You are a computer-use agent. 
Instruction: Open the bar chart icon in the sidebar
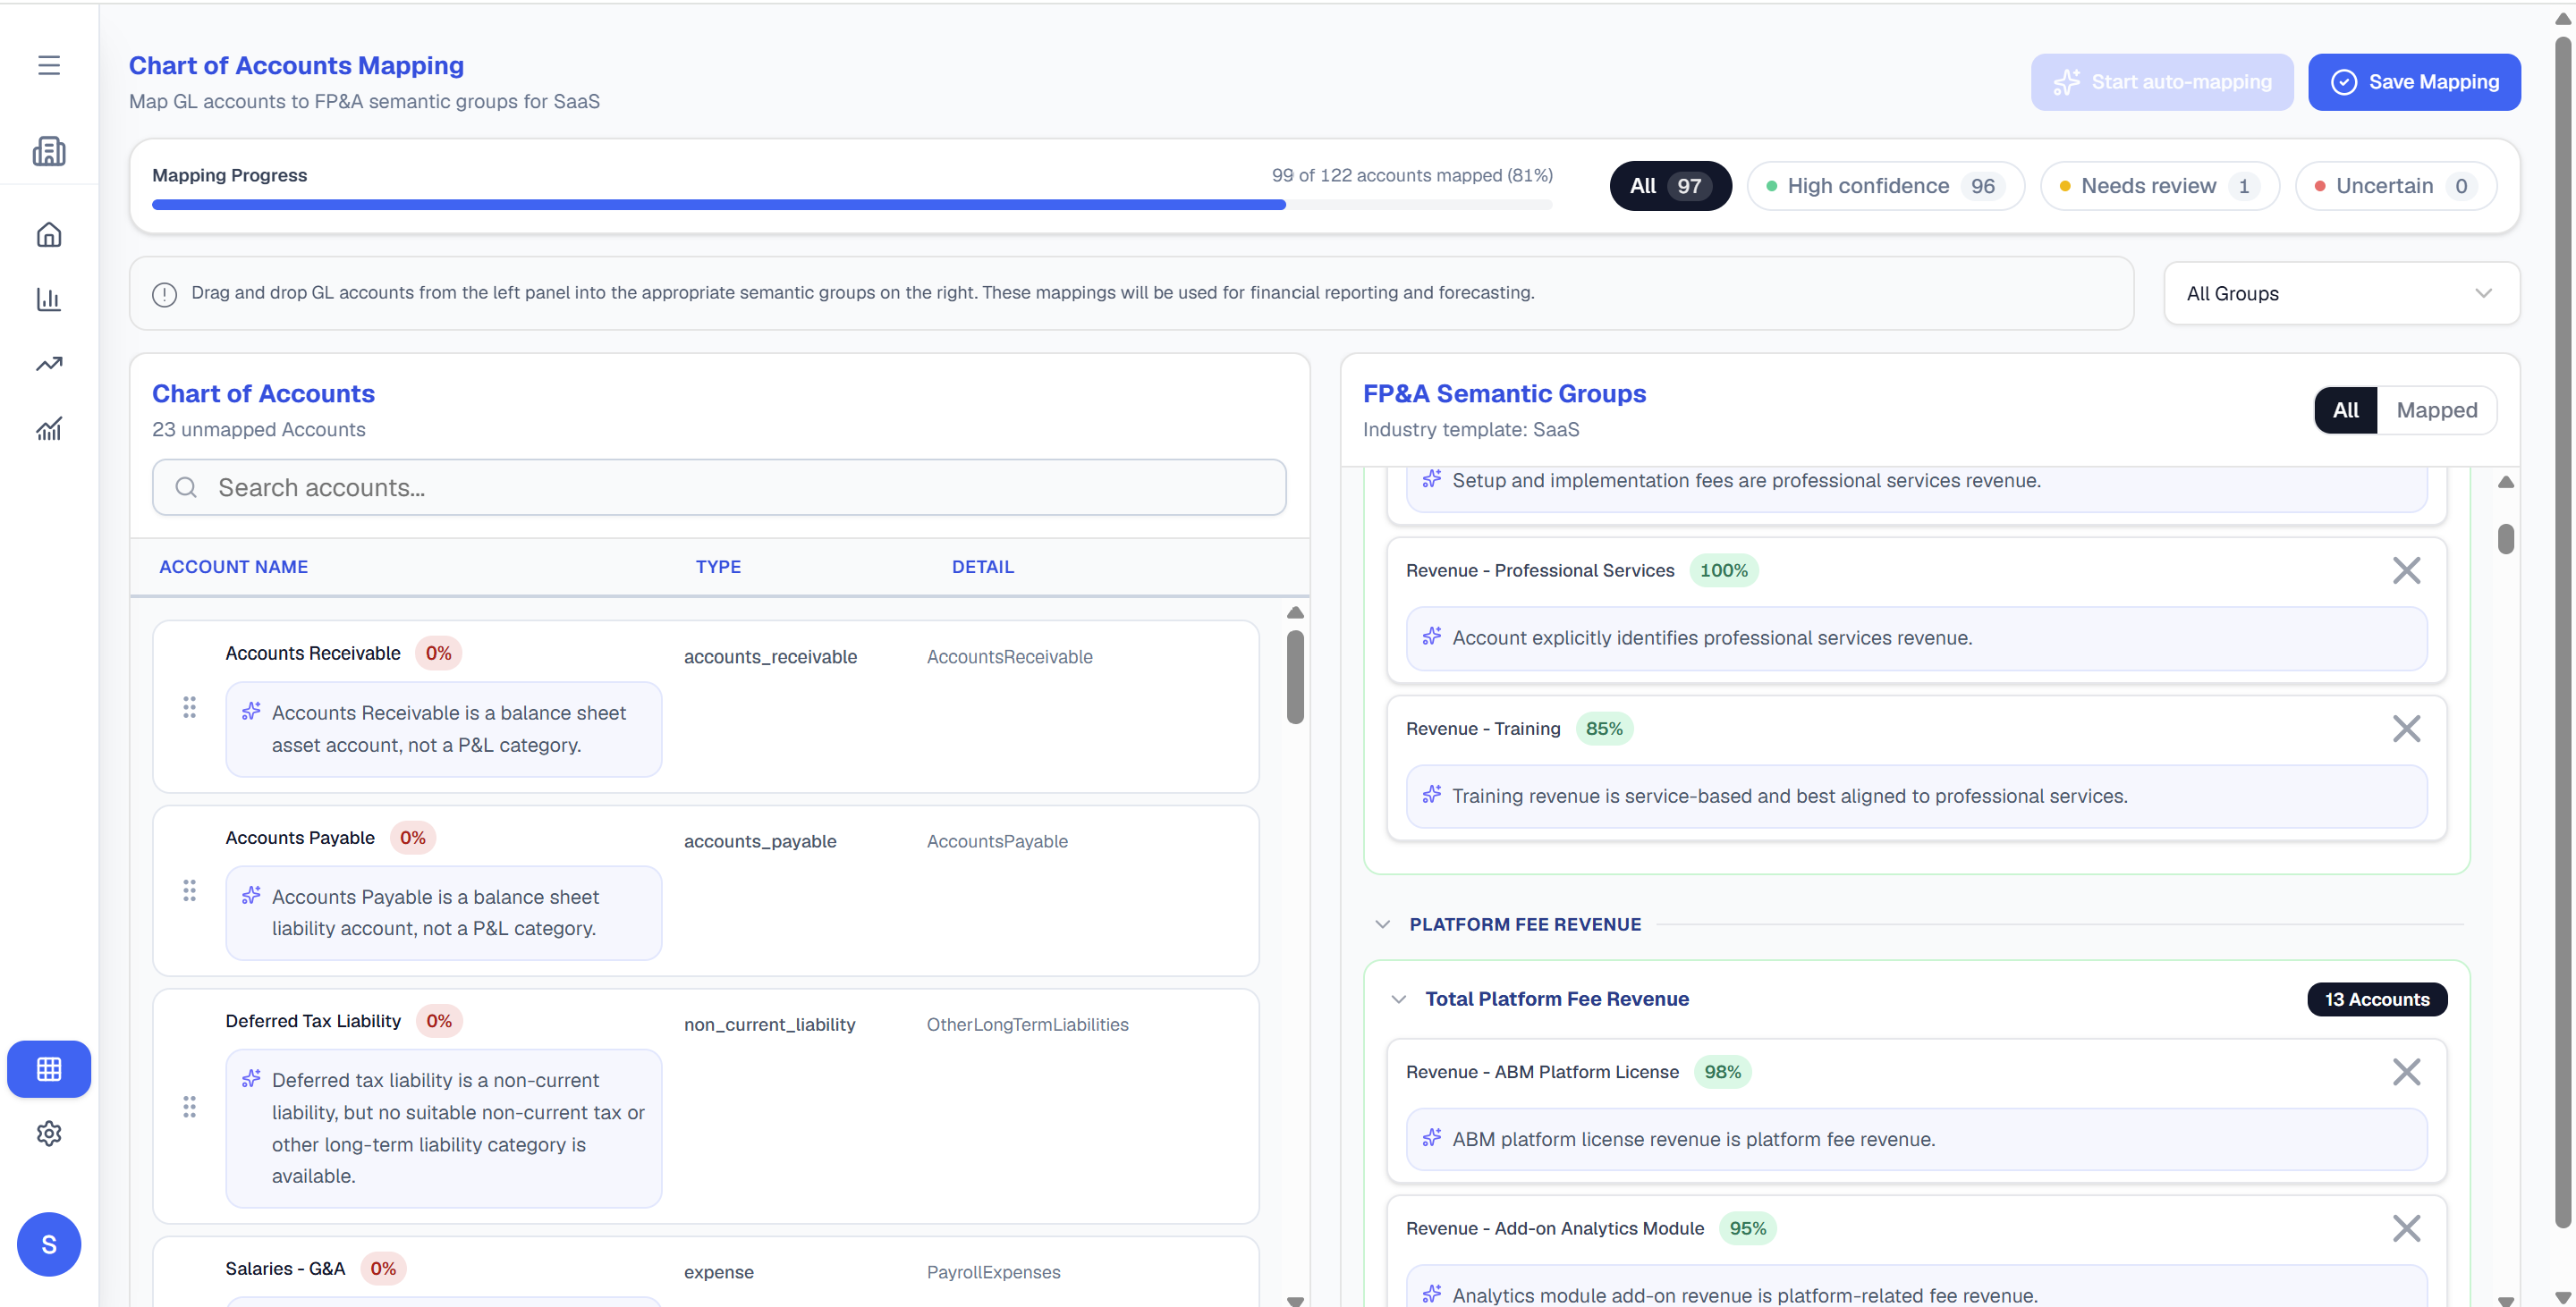click(x=49, y=299)
